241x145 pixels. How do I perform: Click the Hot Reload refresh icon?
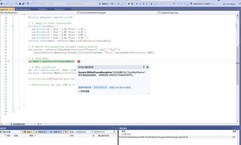[x=112, y=4]
